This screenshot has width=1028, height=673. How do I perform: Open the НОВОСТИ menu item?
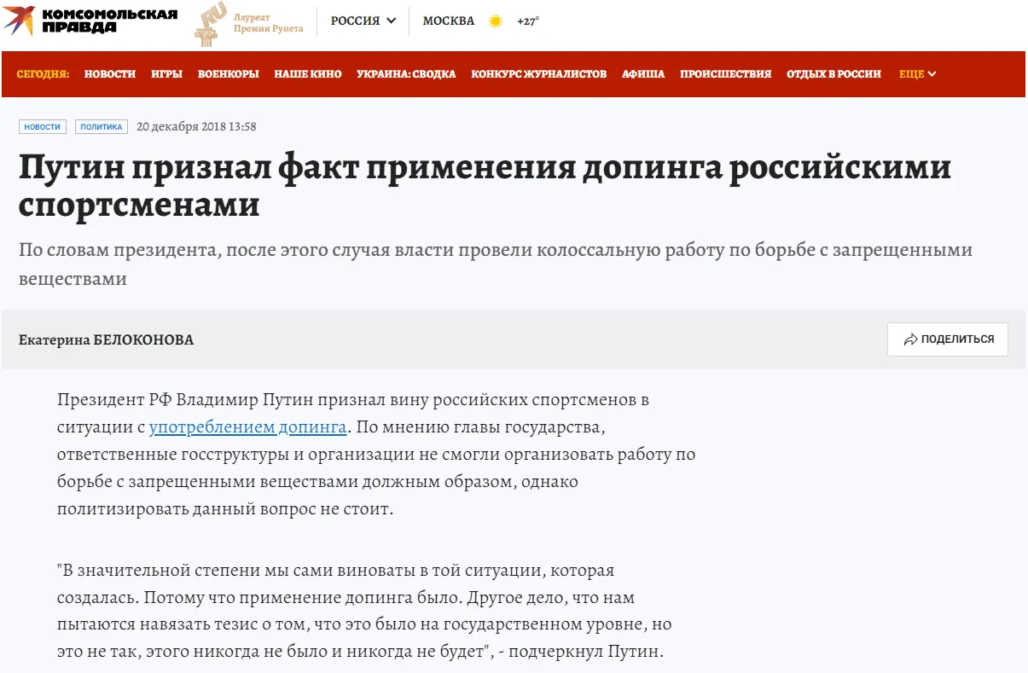[110, 74]
